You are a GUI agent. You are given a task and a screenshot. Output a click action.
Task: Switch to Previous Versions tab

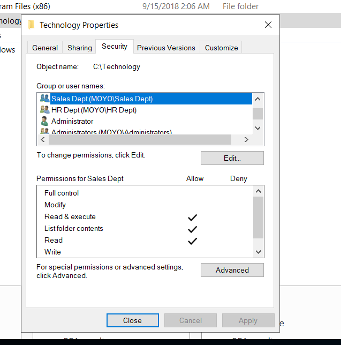click(x=166, y=48)
